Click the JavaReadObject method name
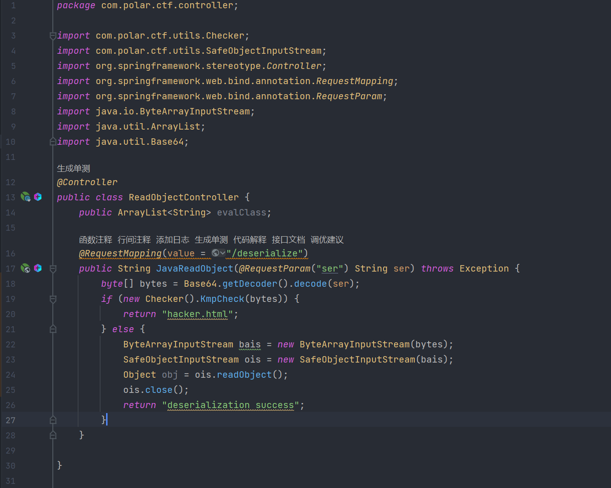611x488 pixels. click(x=195, y=268)
